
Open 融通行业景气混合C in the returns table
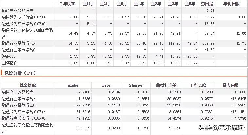18,50
